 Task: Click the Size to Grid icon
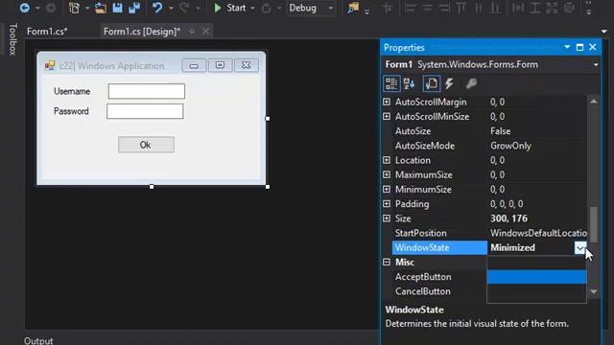569,8
